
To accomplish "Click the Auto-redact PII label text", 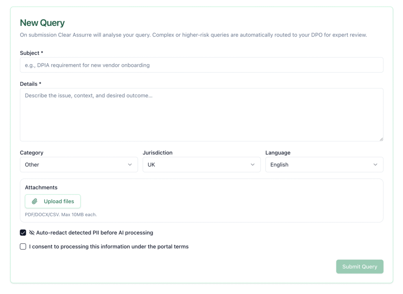I will [x=94, y=233].
